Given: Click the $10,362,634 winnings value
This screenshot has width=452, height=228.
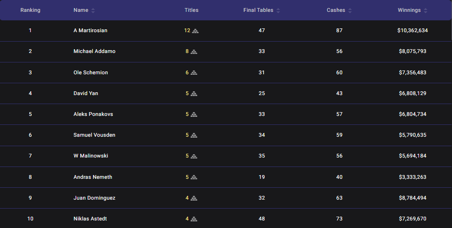Looking at the screenshot, I should [x=412, y=30].
